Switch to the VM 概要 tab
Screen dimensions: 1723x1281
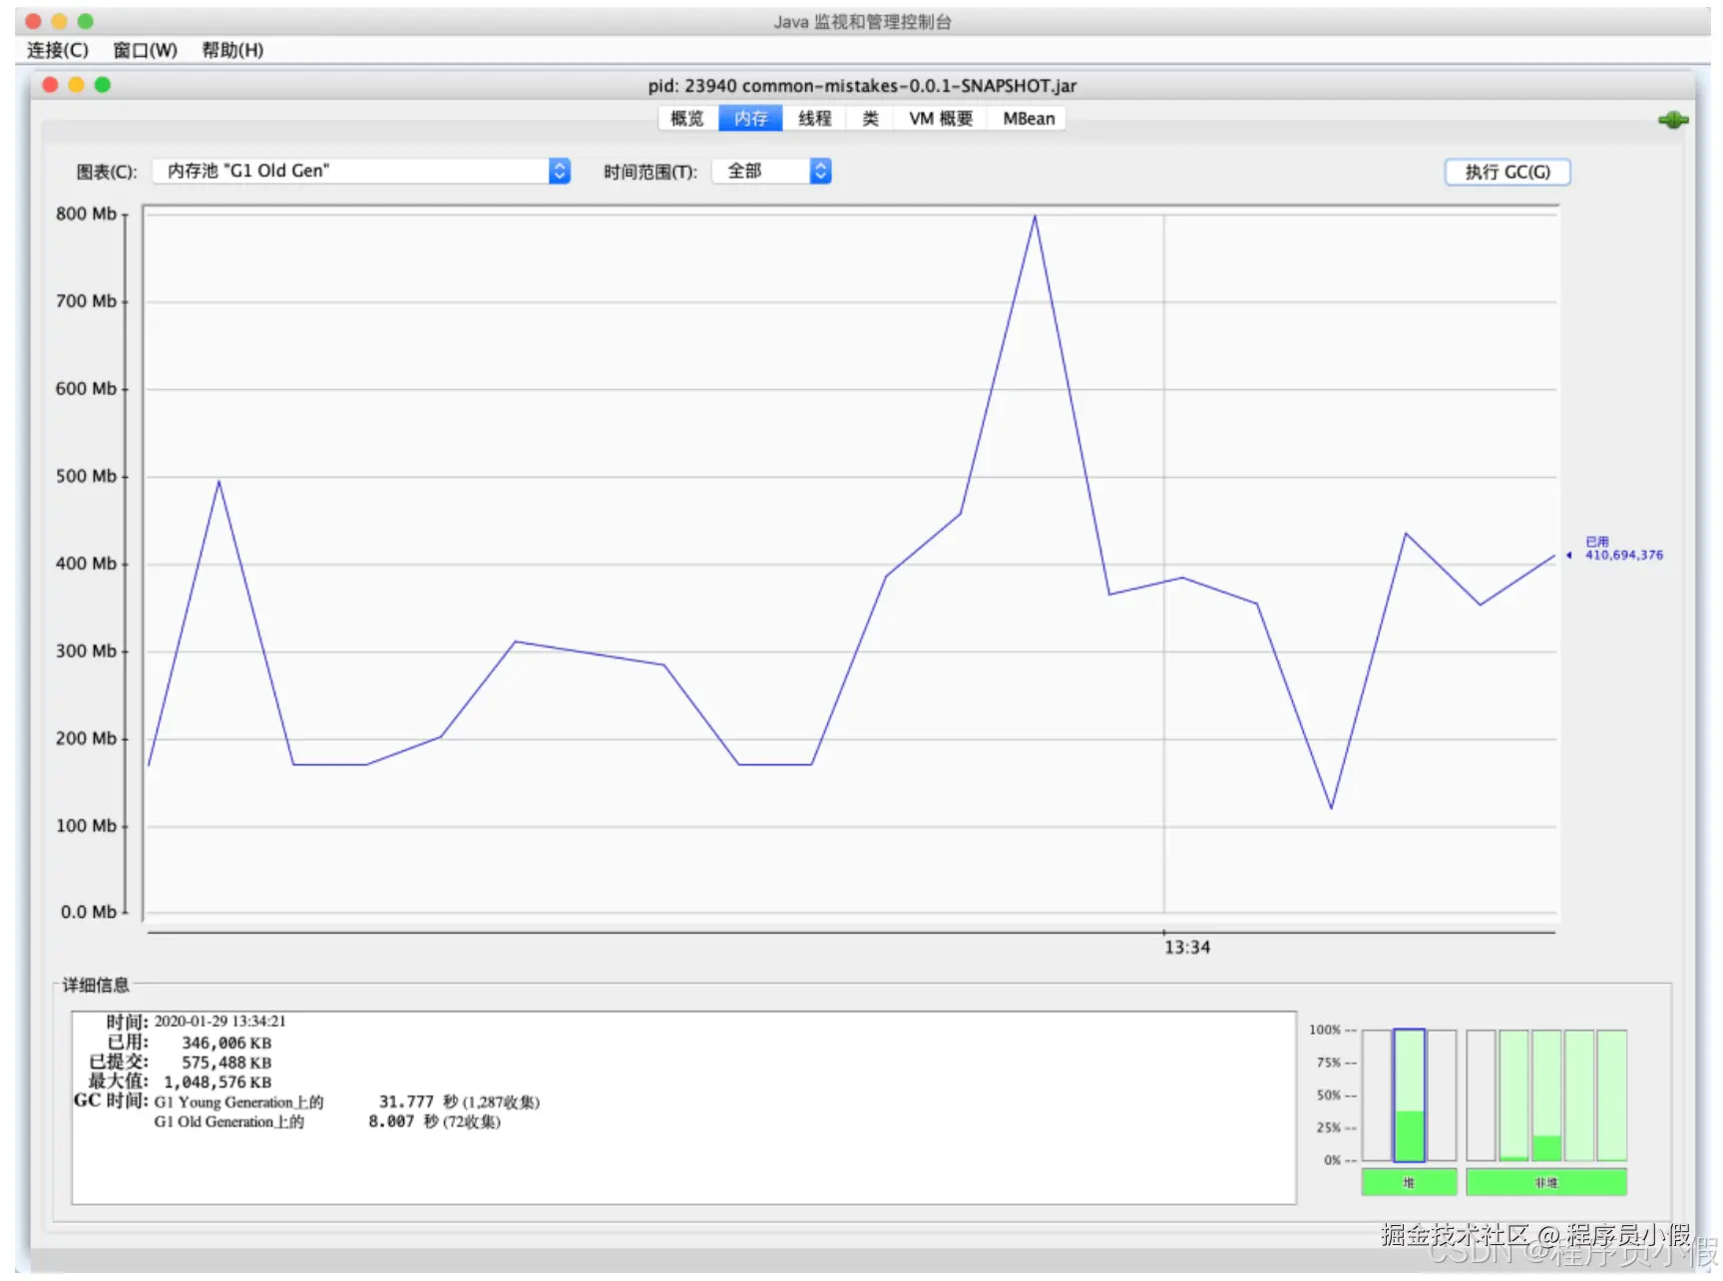[x=941, y=119]
